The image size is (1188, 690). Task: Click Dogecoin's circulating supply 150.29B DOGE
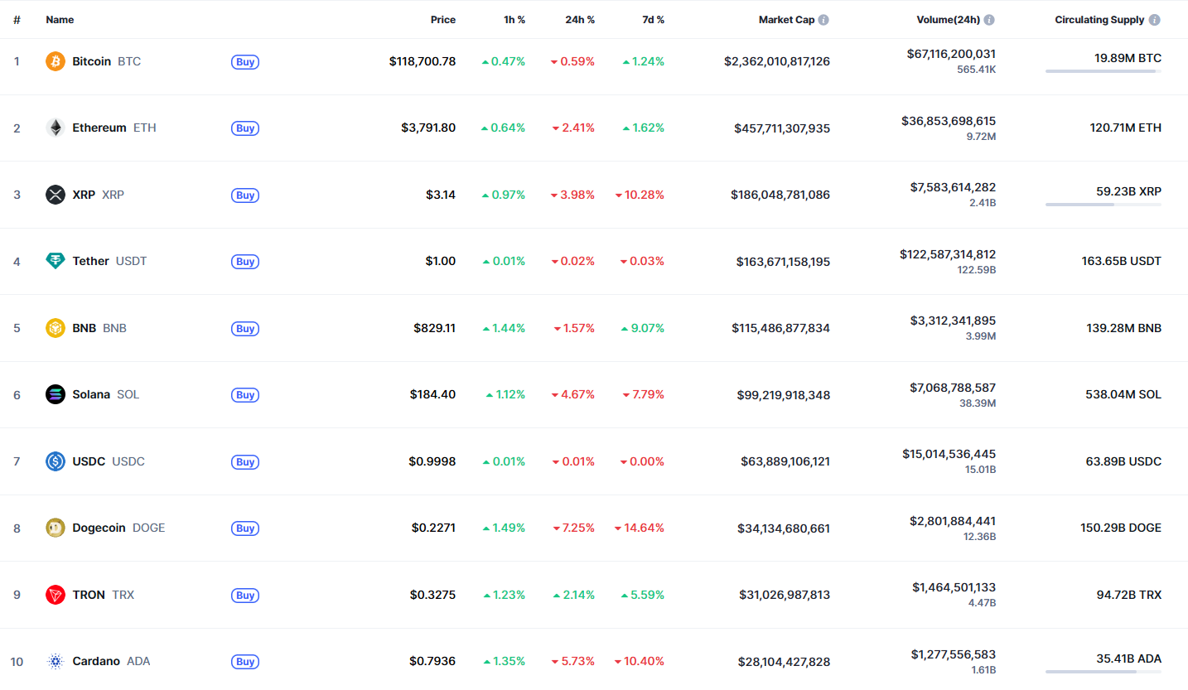coord(1122,528)
